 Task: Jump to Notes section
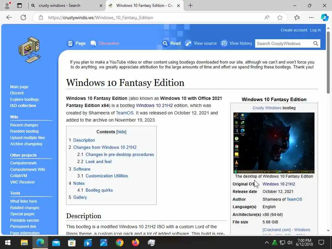click(79, 184)
